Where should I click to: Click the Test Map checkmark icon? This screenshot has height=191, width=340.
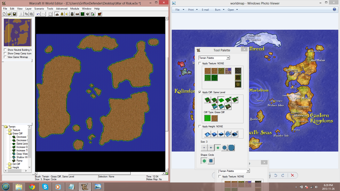(x=100, y=14)
